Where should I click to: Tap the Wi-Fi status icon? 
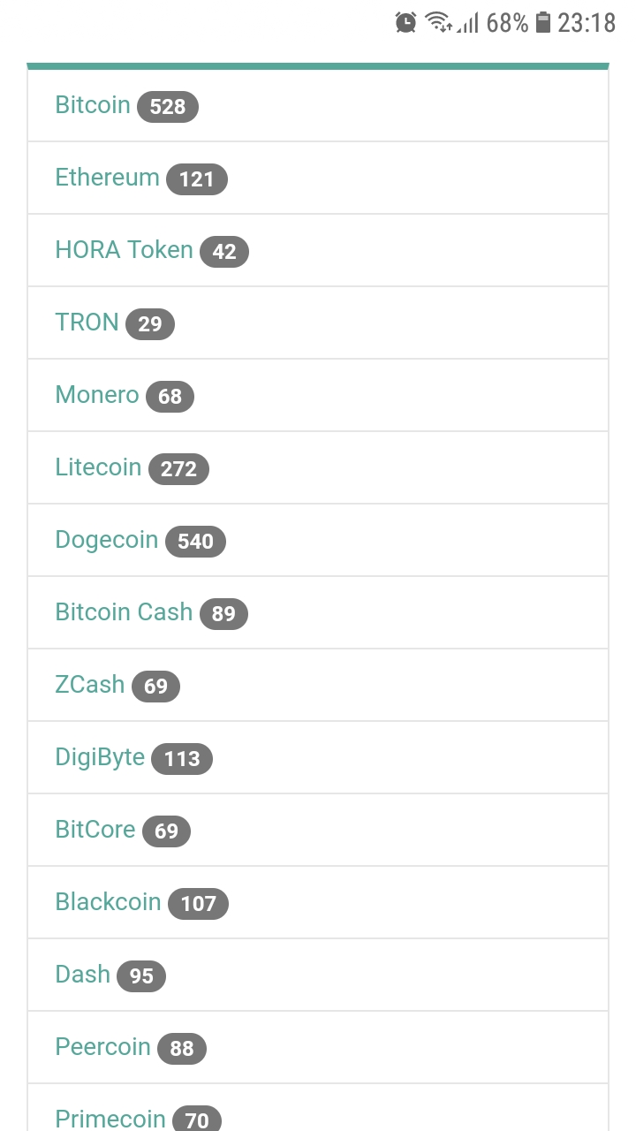(437, 23)
